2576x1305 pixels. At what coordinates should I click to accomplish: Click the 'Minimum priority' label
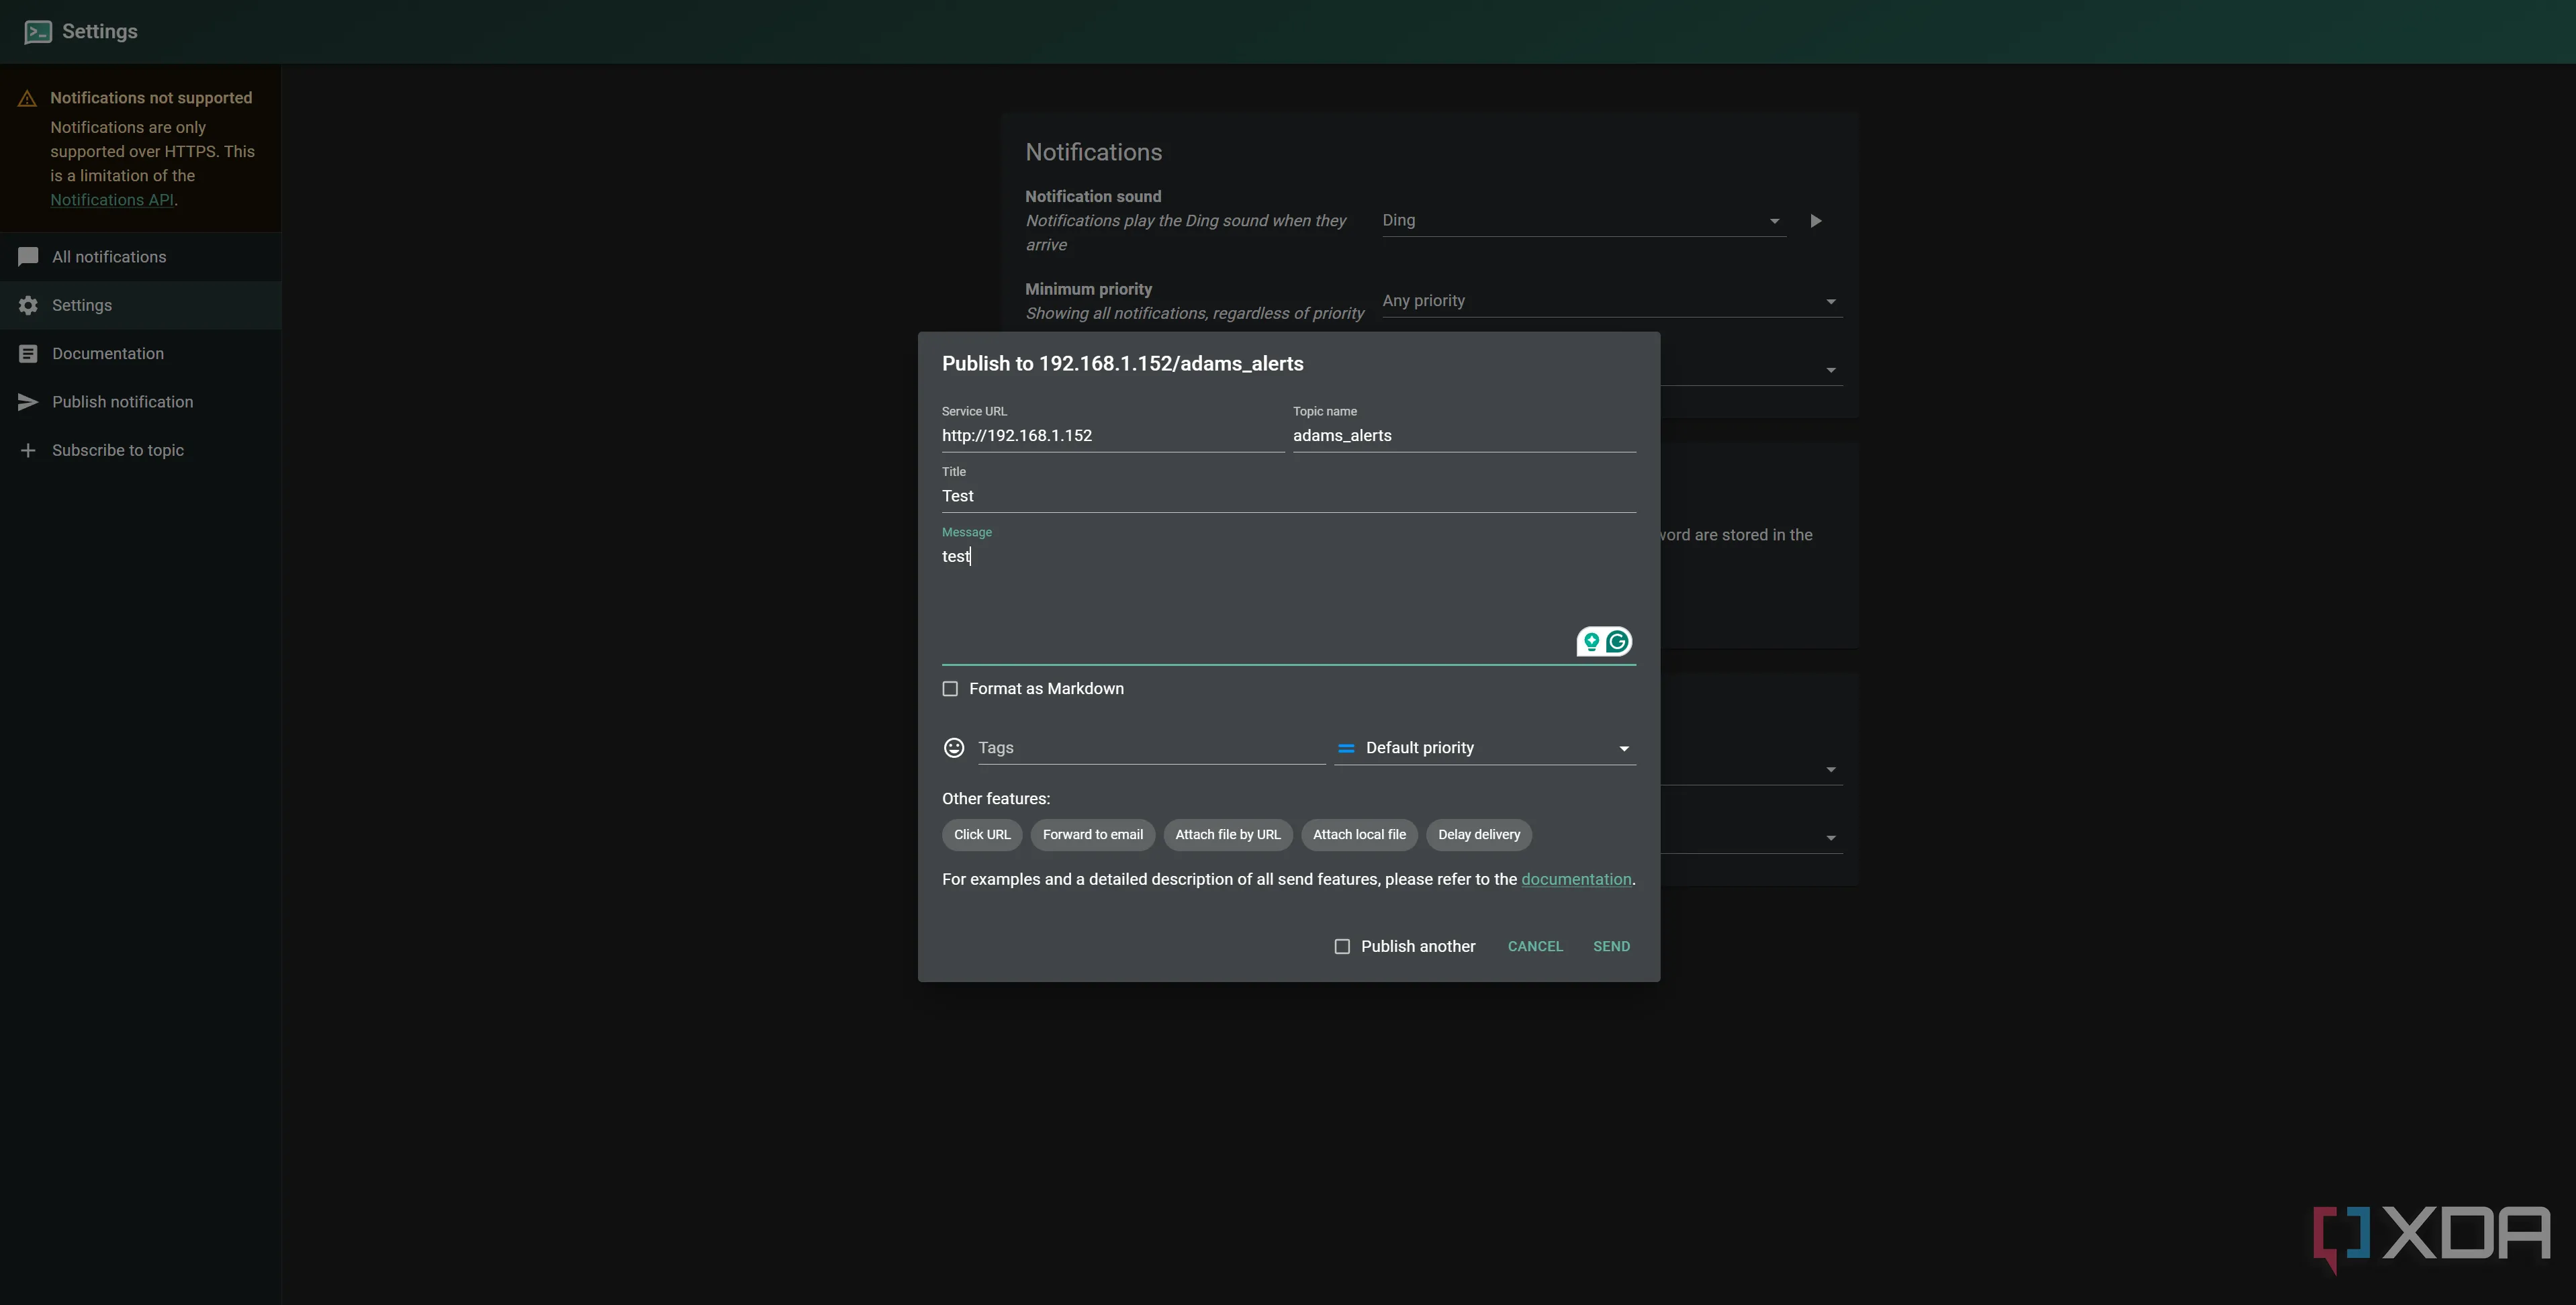pos(1088,289)
